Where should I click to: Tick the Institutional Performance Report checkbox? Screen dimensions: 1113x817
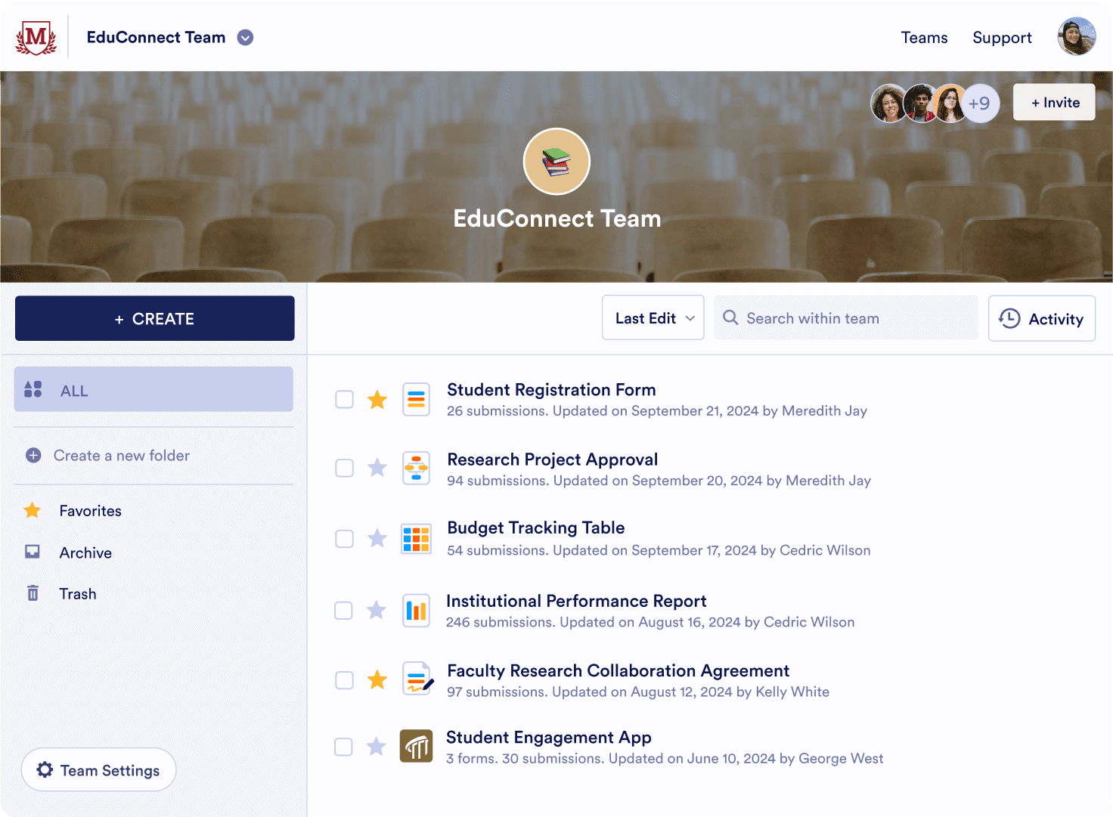click(344, 610)
